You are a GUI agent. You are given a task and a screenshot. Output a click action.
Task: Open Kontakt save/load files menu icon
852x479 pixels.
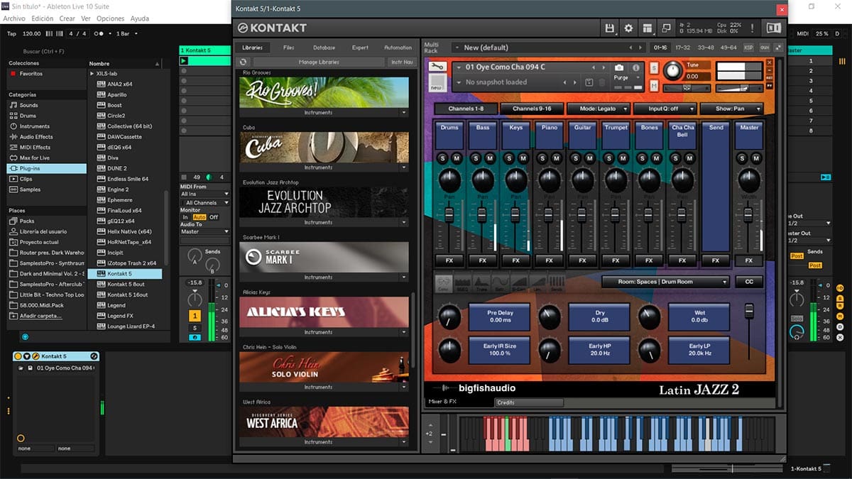pyautogui.click(x=609, y=28)
